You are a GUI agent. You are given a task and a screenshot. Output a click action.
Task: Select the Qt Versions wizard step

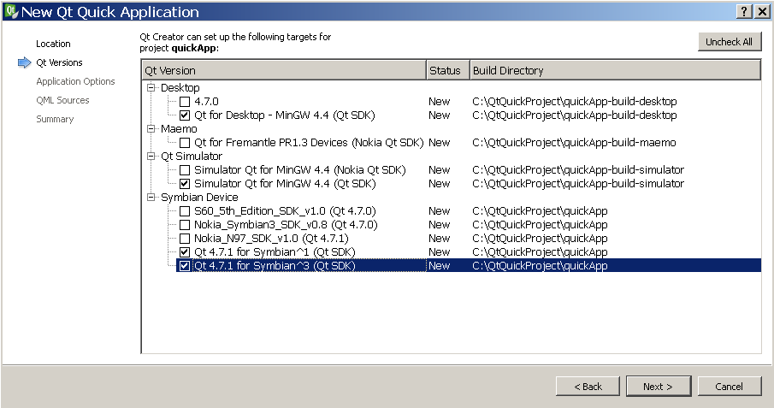59,62
